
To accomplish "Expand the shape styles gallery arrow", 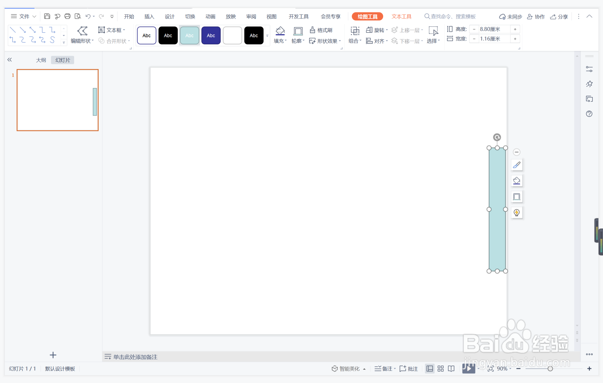I will 267,36.
